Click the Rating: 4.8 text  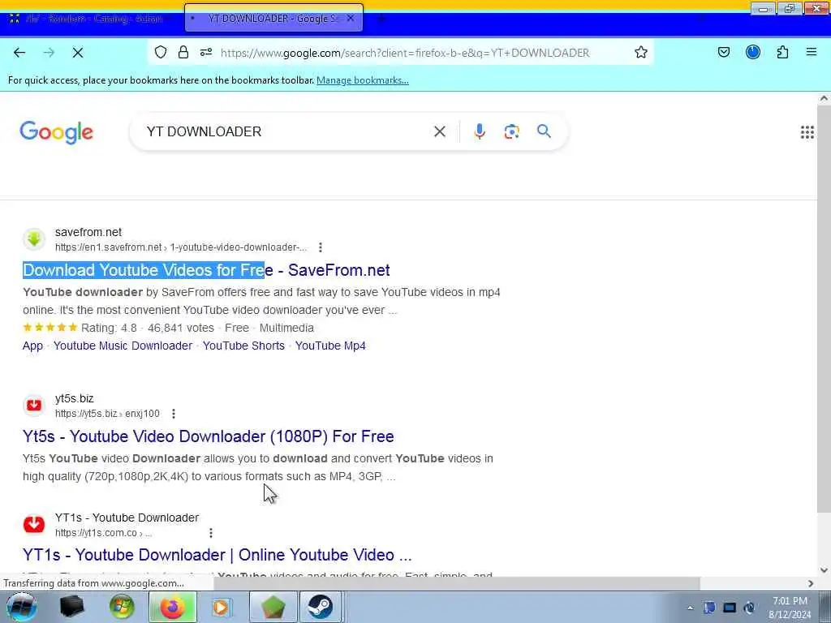109,328
